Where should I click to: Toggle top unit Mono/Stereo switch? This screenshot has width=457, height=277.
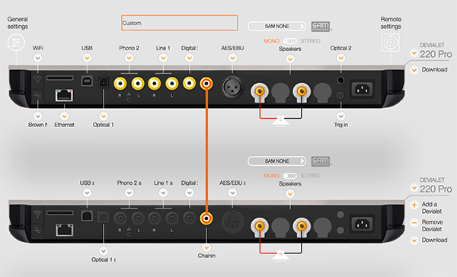point(289,41)
